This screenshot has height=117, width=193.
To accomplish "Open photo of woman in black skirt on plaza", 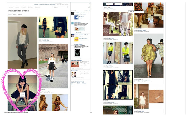I will click(53, 66).
